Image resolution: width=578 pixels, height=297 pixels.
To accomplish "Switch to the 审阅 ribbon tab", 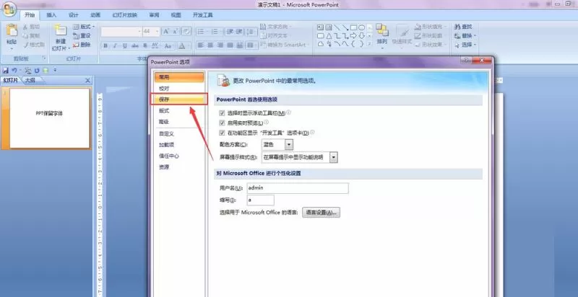I will coord(154,15).
